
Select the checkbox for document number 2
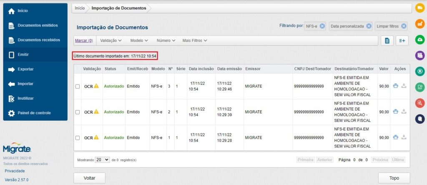click(x=77, y=112)
